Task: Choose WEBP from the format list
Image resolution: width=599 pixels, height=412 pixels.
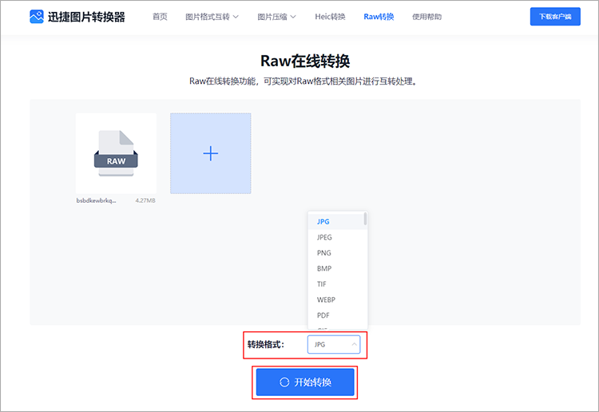Action: coord(336,299)
